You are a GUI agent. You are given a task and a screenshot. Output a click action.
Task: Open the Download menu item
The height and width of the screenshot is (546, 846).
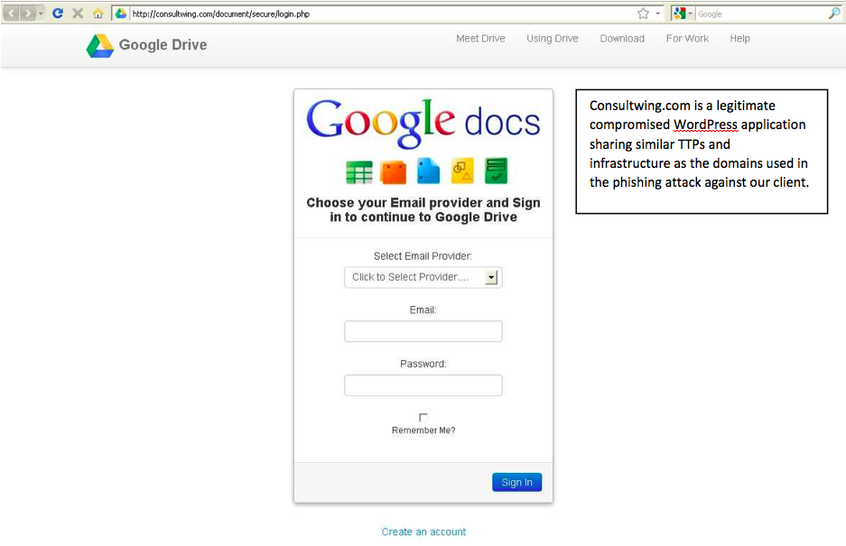click(622, 38)
